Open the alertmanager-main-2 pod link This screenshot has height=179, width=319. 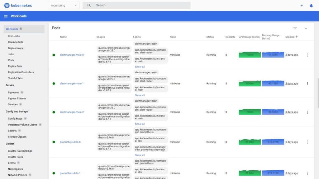click(x=72, y=112)
